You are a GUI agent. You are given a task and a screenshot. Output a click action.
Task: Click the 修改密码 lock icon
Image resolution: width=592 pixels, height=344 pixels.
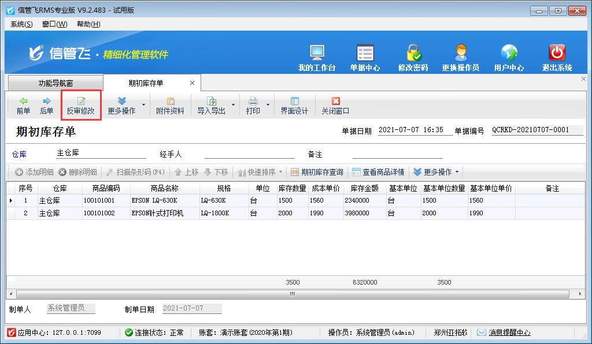click(413, 54)
